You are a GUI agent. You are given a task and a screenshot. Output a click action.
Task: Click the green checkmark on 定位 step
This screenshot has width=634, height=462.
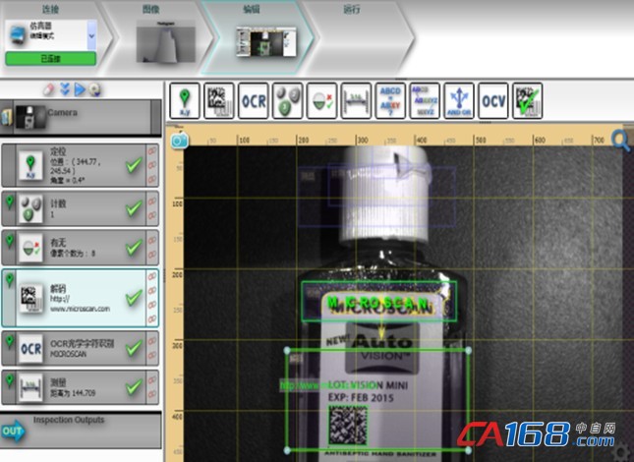134,165
